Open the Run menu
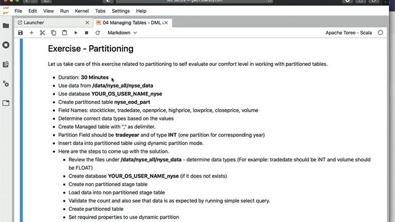This screenshot has width=395, height=222. (x=64, y=11)
